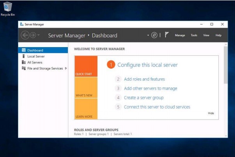
Task: Minimize the Server Manager window
Action: pos(201,24)
